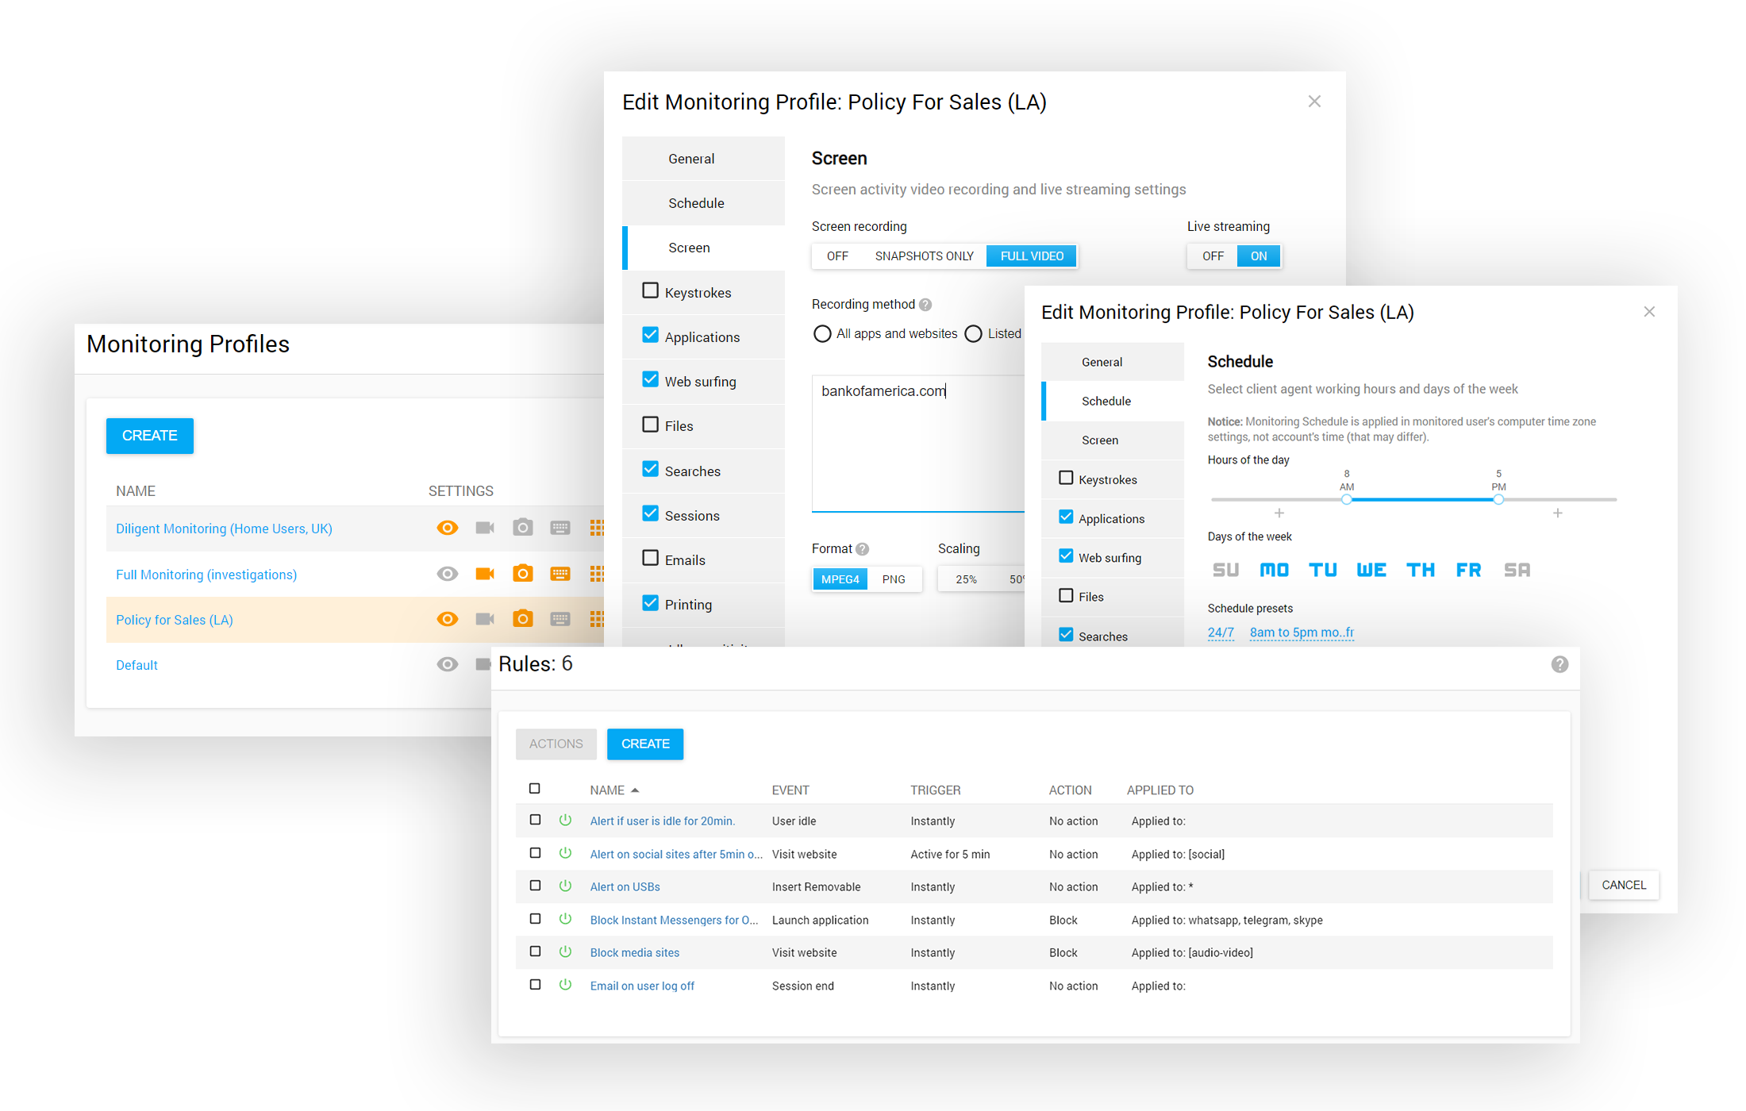Click camera icon in Policy for Sales row
The width and height of the screenshot is (1746, 1111).
[522, 619]
